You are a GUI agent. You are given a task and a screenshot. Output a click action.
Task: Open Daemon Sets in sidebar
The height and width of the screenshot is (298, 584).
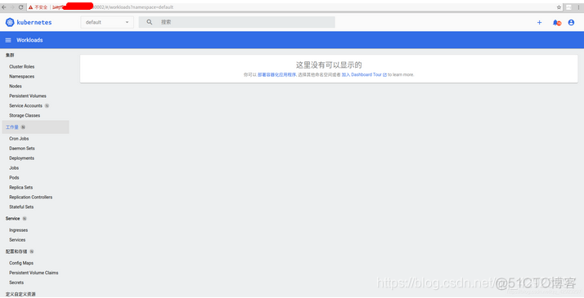(22, 149)
